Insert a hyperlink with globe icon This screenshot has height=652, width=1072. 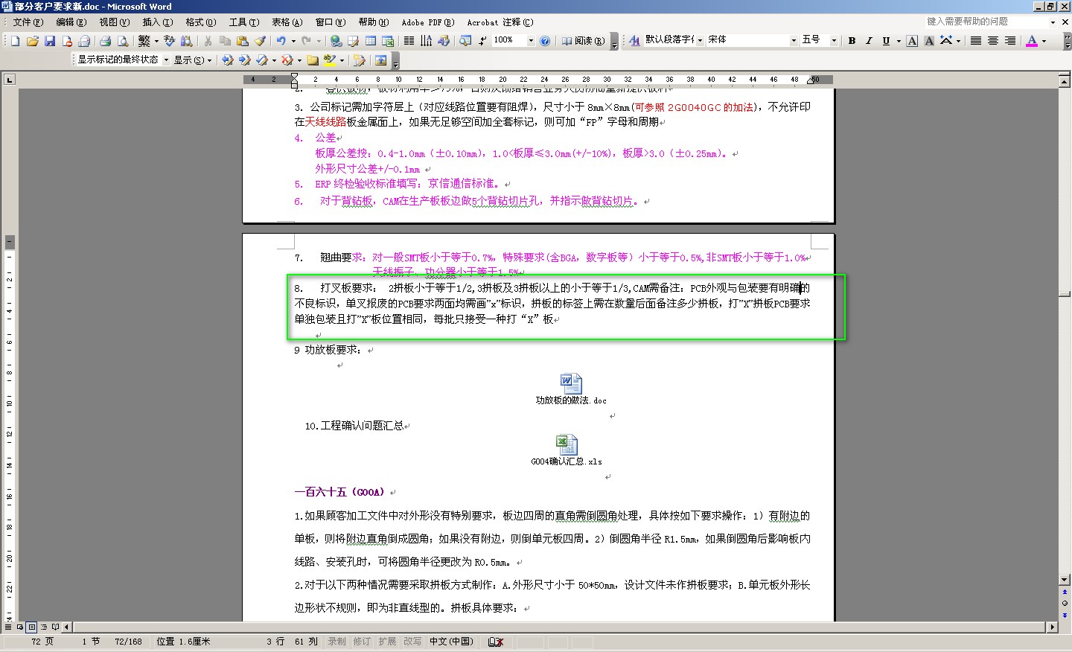[x=336, y=41]
